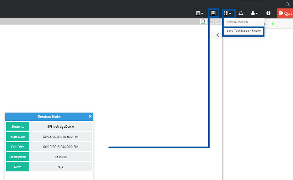Open the calendar dropdown in toolbar

[199, 13]
